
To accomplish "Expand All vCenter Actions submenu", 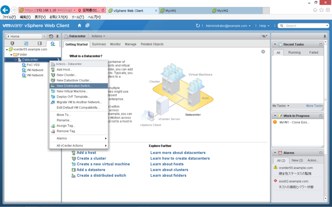I will [79, 146].
